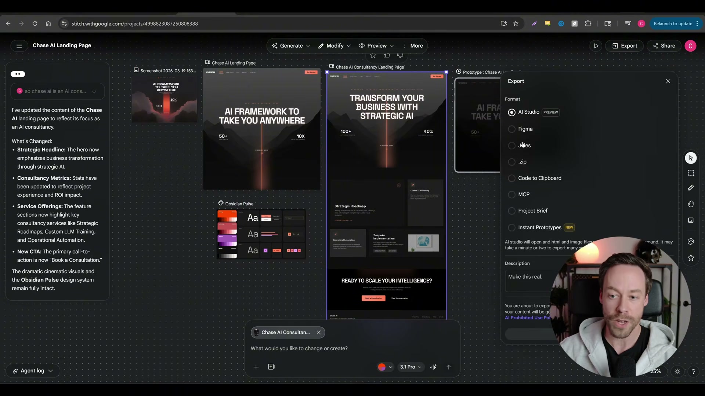Click the thumbs up icon above frame
The height and width of the screenshot is (396, 705).
(387, 55)
